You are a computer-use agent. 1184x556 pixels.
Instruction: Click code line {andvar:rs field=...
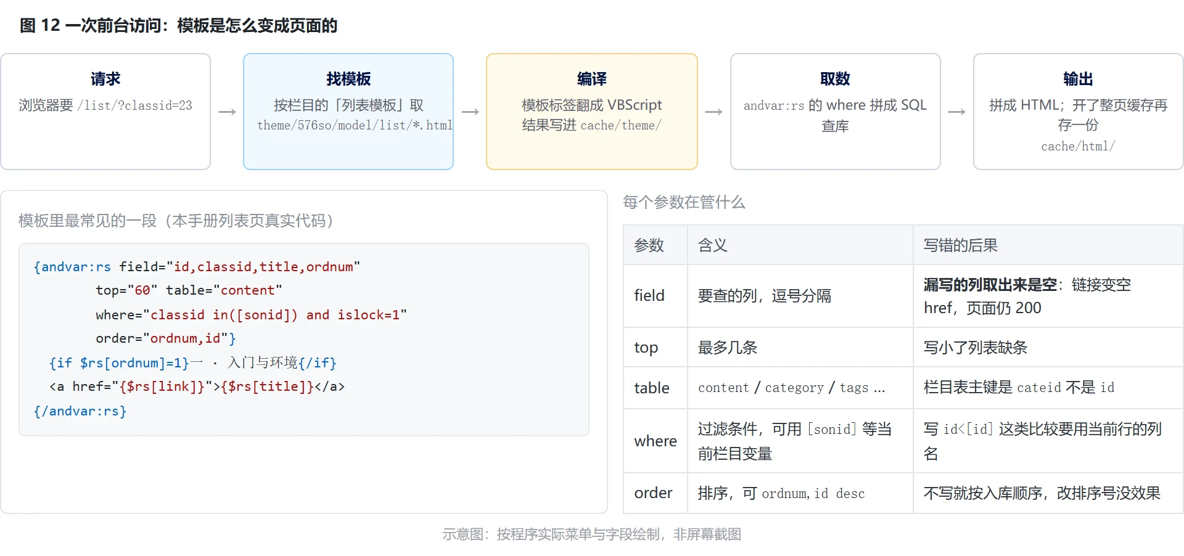tap(197, 267)
